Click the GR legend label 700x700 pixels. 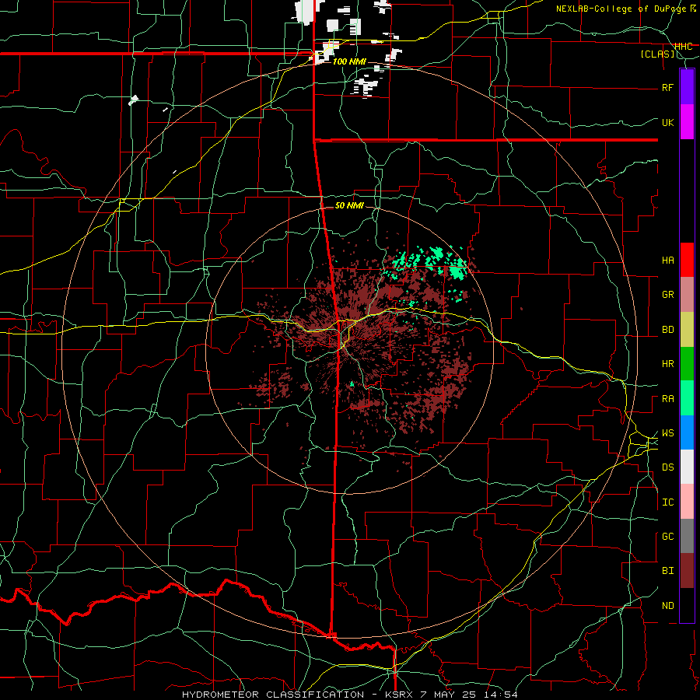[667, 295]
